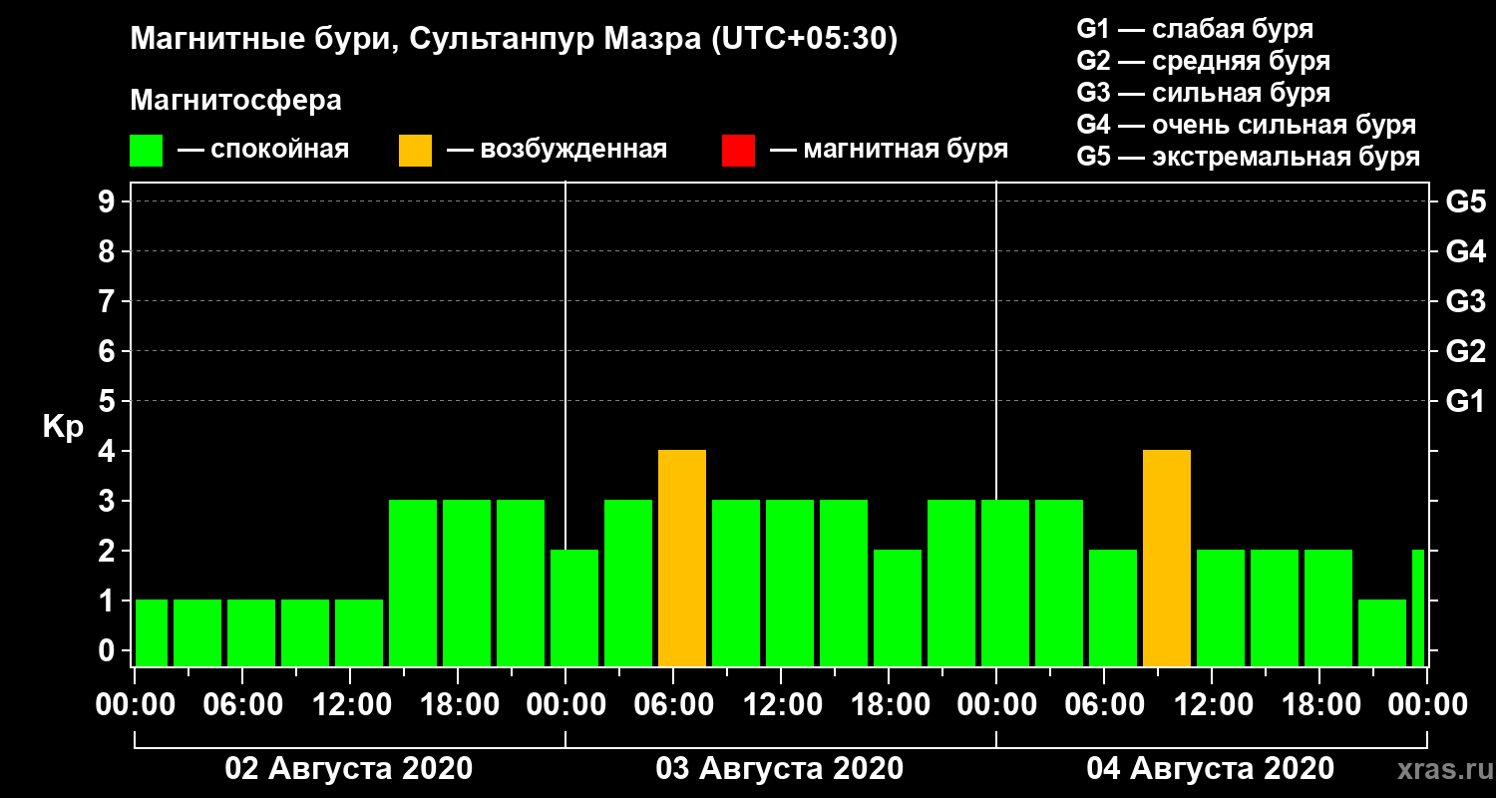The width and height of the screenshot is (1496, 798).
Task: Click the 'G3 — сильная буря' legend line
Action: (1203, 93)
